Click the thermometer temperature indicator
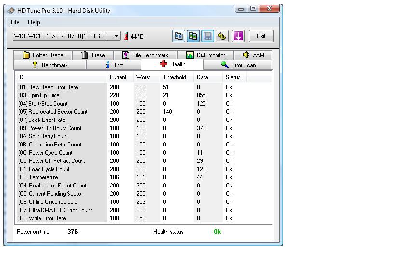The height and width of the screenshot is (253, 405). coord(126,36)
